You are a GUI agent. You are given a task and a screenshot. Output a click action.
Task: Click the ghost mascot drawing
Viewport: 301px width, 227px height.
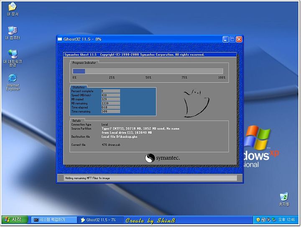[196, 103]
